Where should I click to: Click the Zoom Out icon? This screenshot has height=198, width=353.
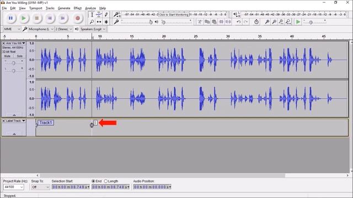click(x=274, y=22)
